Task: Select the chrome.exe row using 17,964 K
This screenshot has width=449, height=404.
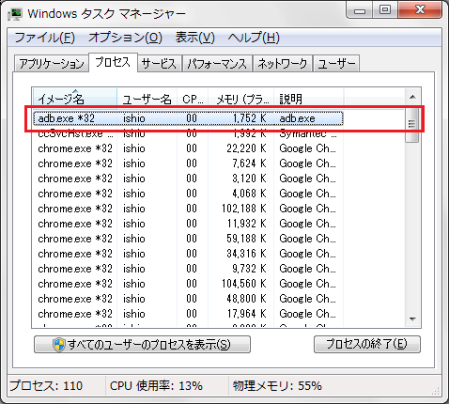Action: point(188,314)
